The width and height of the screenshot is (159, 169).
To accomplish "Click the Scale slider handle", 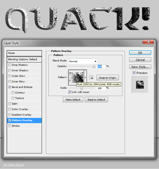I will pyautogui.click(x=82, y=88).
